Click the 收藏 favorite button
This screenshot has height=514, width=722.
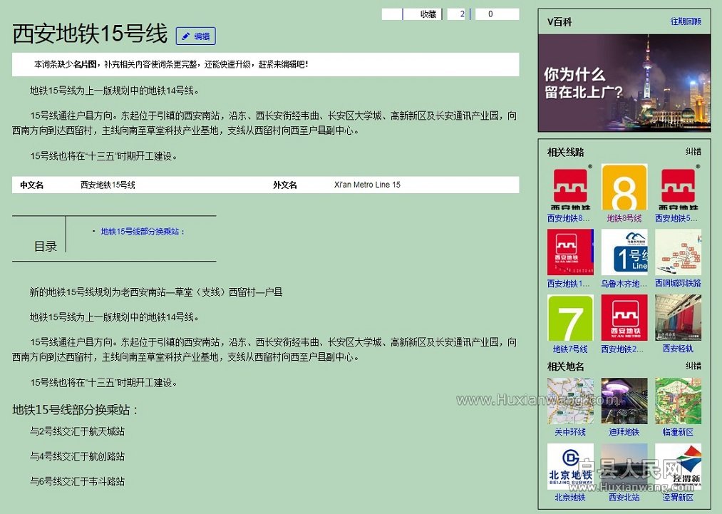point(428,14)
